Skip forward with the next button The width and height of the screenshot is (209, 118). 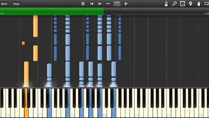click(100, 4)
